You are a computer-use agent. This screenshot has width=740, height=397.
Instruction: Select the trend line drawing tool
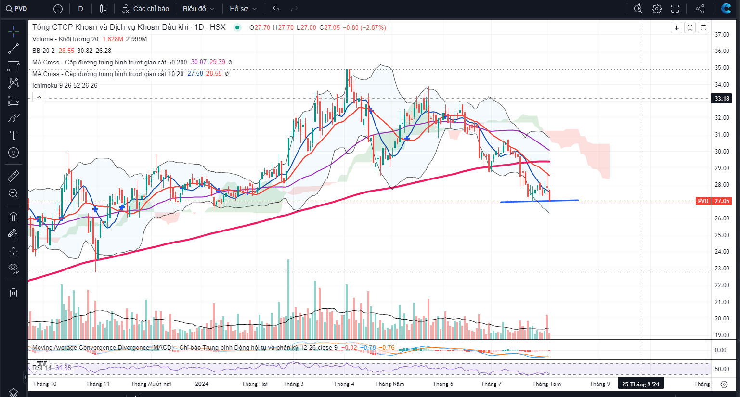click(13, 49)
